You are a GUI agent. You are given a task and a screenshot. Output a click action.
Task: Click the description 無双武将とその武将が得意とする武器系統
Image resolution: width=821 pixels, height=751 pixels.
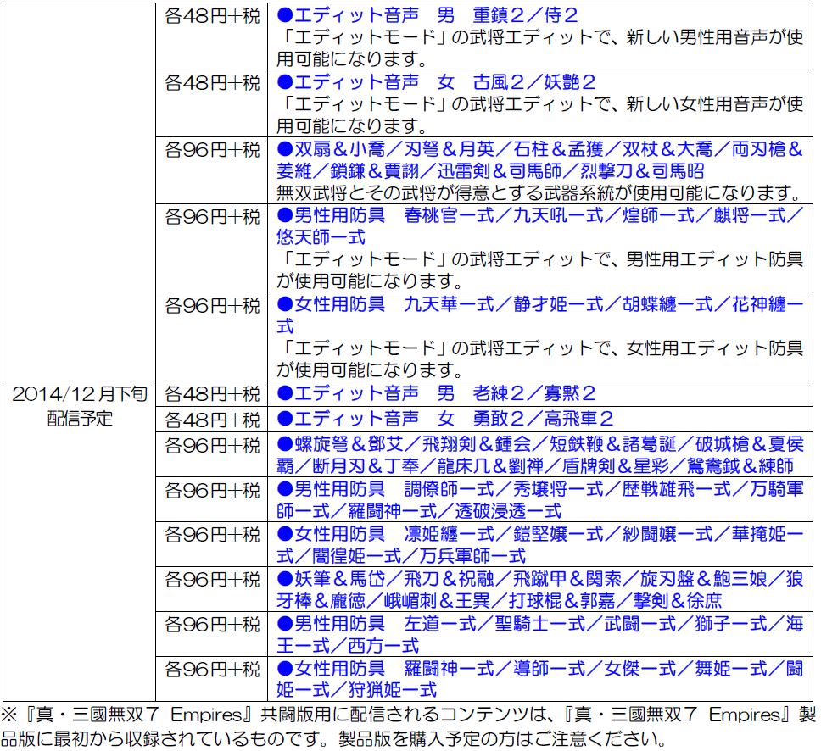[539, 193]
